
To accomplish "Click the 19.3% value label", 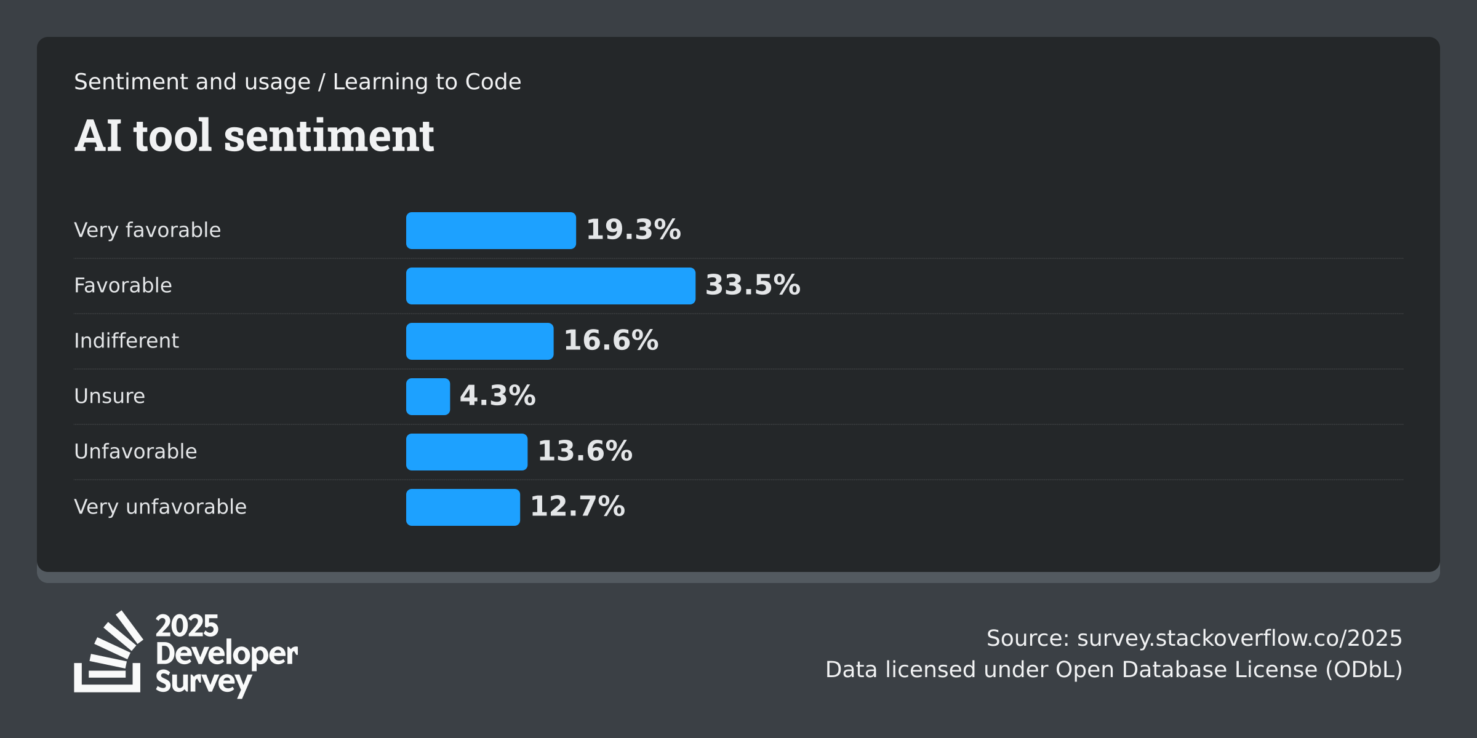I will point(633,230).
